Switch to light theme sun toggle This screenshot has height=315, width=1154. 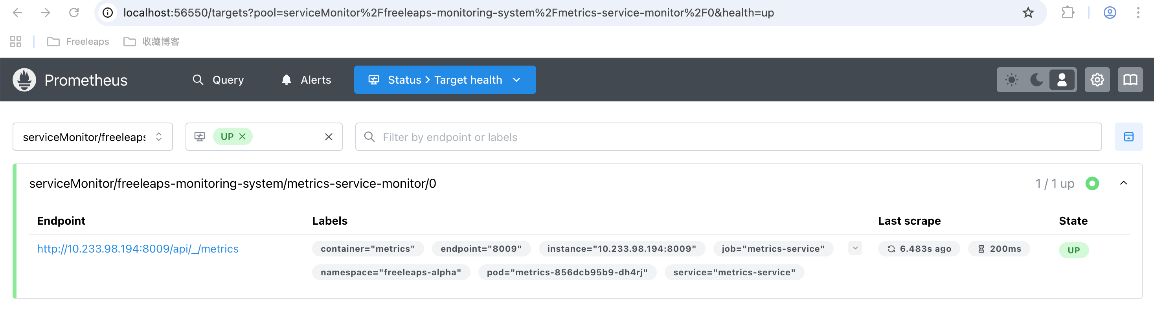1011,80
